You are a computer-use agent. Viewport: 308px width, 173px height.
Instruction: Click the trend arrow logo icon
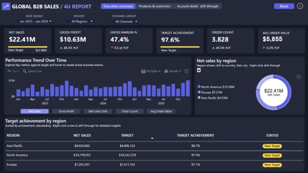coord(6,6)
